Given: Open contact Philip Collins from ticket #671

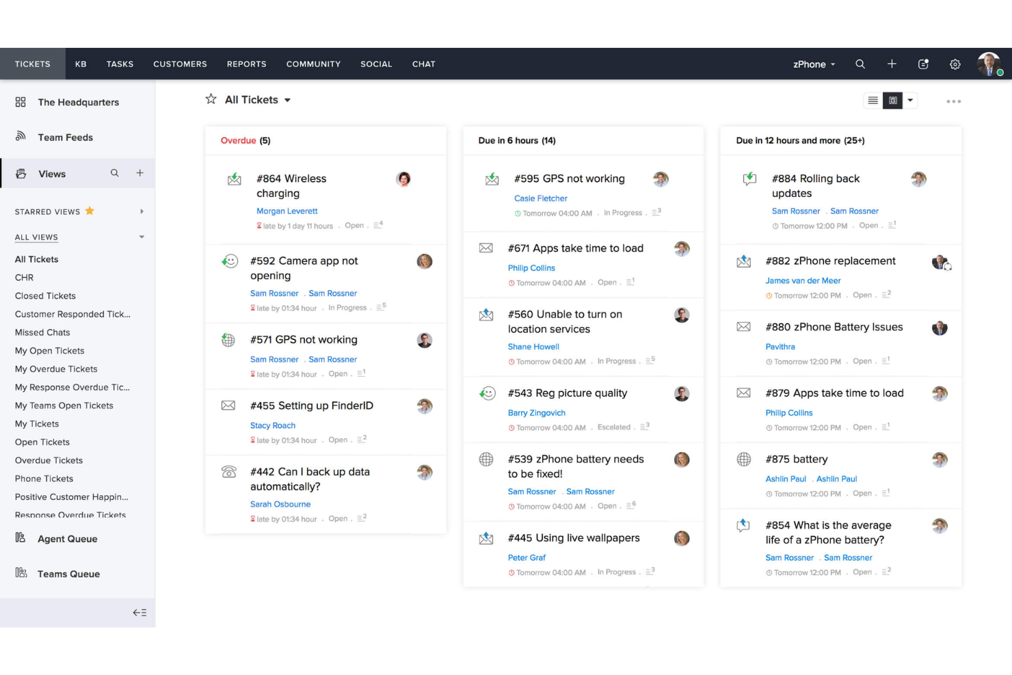Looking at the screenshot, I should point(531,267).
